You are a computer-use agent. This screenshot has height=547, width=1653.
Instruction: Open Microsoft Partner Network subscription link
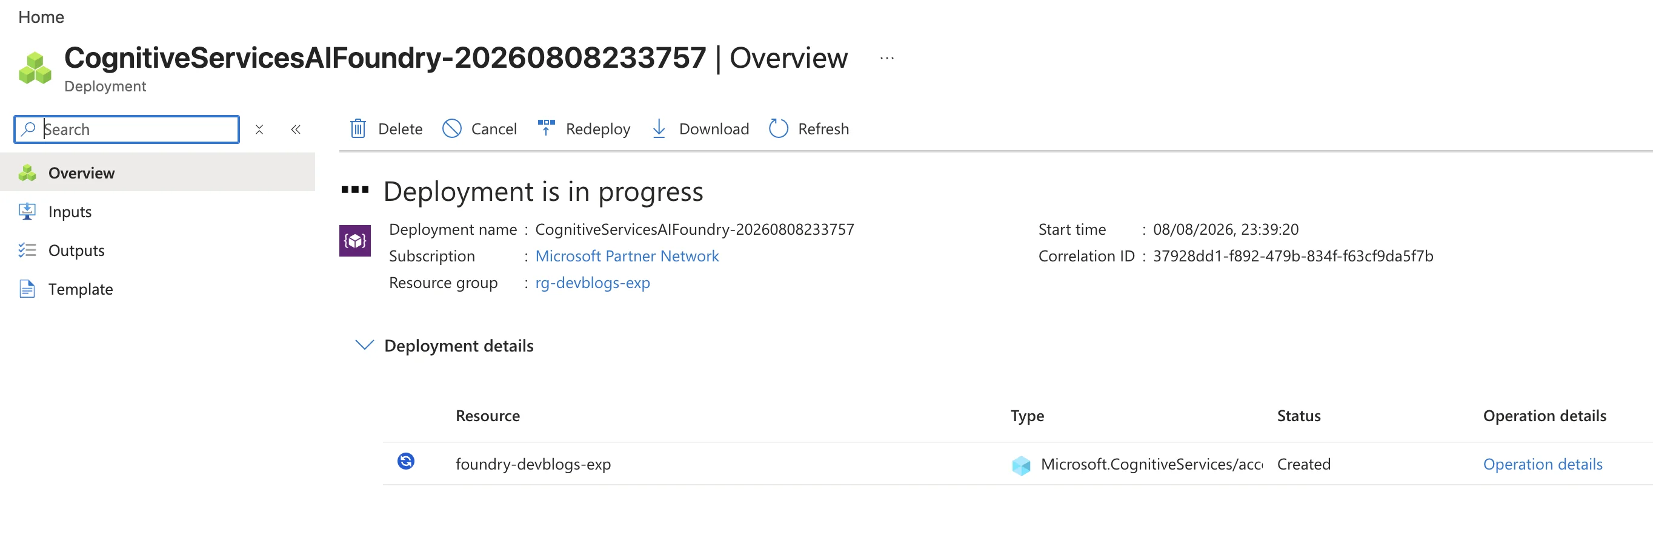click(x=627, y=256)
